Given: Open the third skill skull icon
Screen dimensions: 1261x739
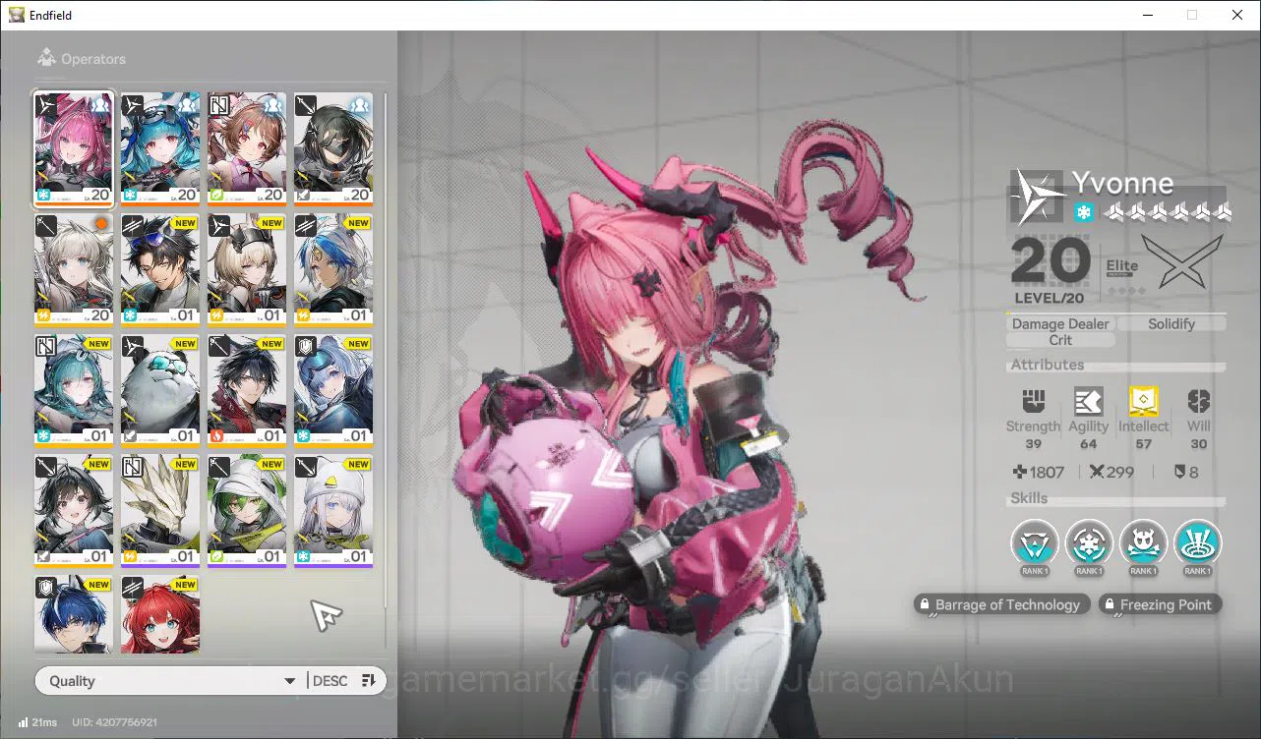Looking at the screenshot, I should tap(1143, 542).
